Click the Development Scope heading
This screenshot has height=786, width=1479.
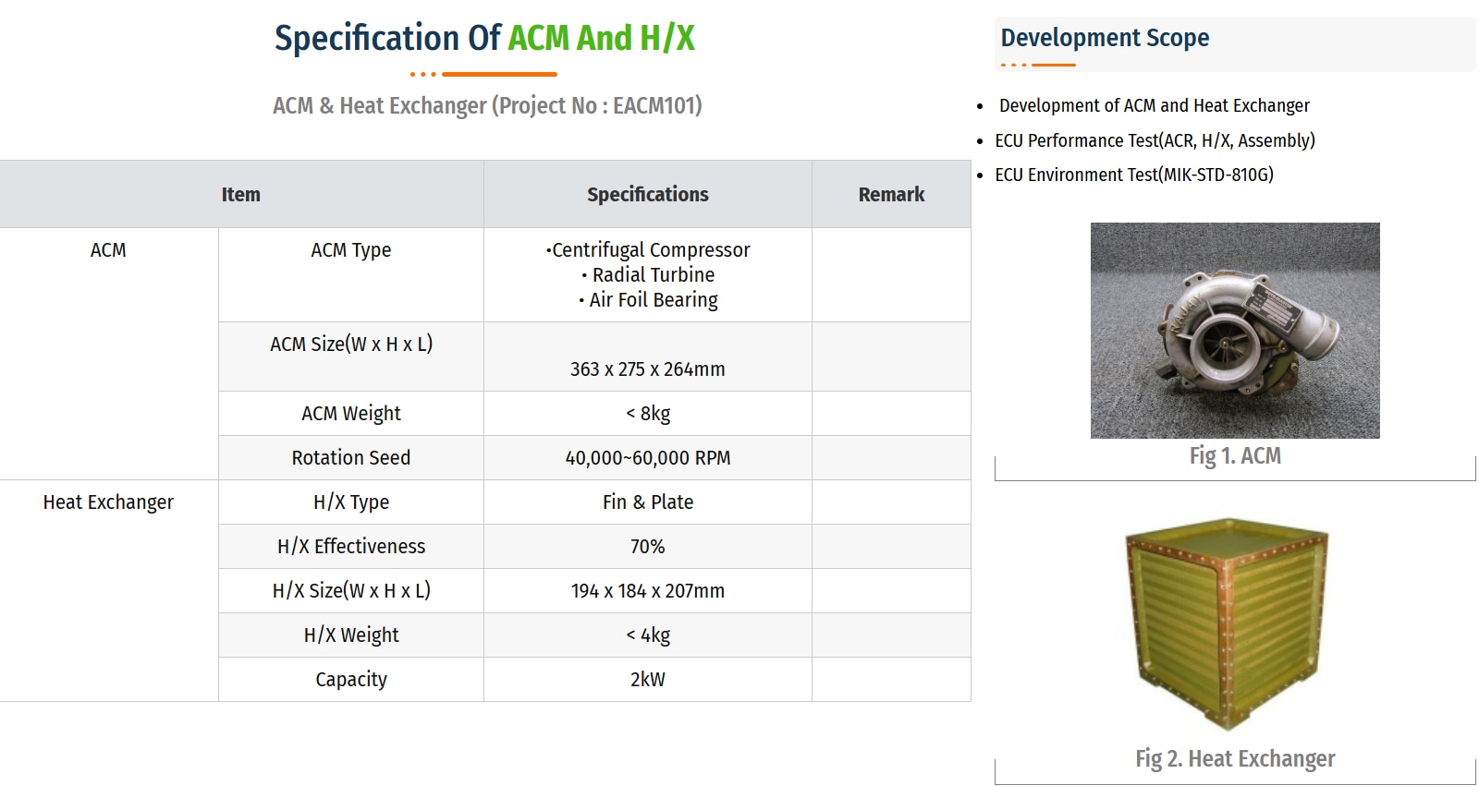point(1105,38)
